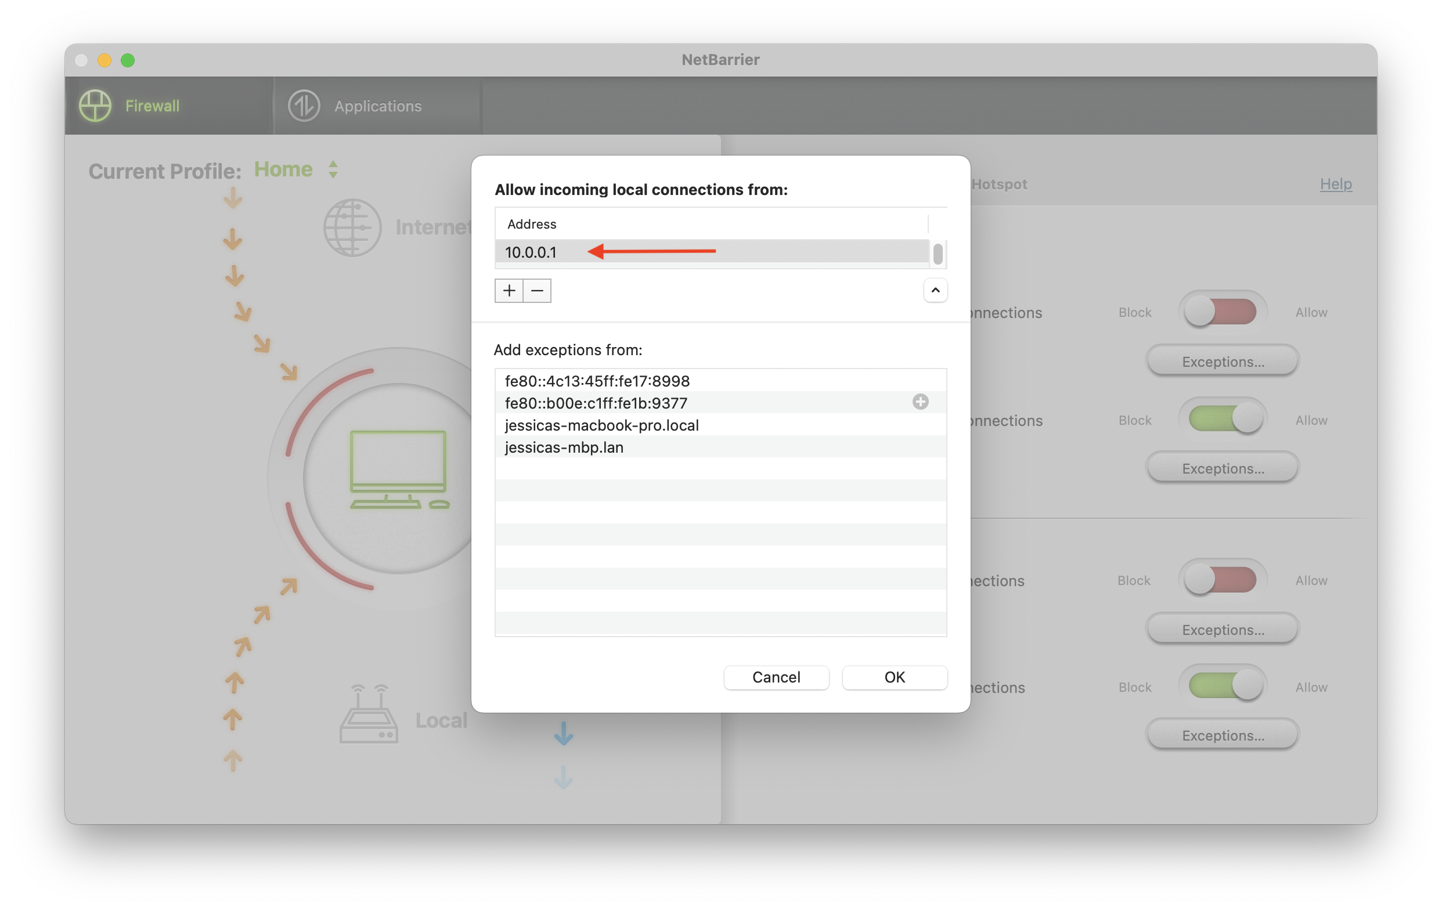The height and width of the screenshot is (910, 1442).
Task: Click the Address column header
Action: 711,224
